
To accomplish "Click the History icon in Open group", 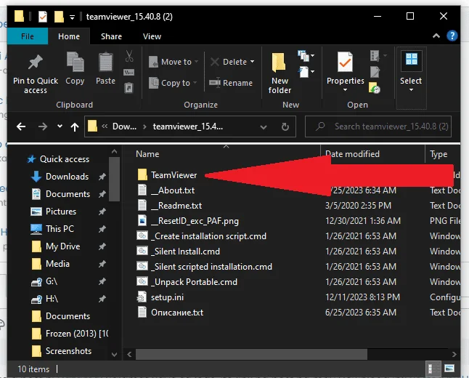I will pos(375,88).
